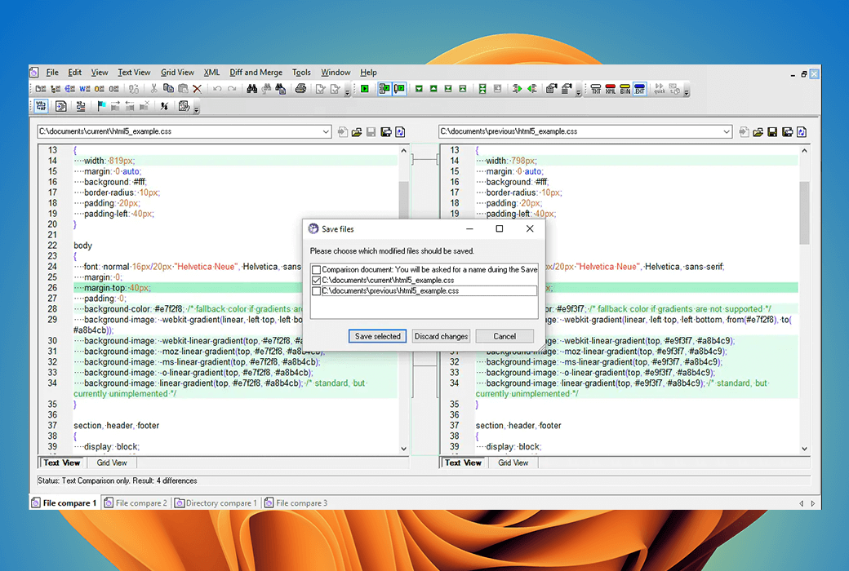Click the red XML compare mode icon

point(611,89)
